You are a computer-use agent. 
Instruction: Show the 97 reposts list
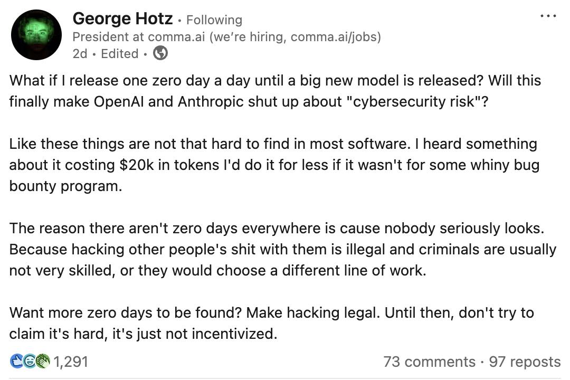tap(525, 362)
